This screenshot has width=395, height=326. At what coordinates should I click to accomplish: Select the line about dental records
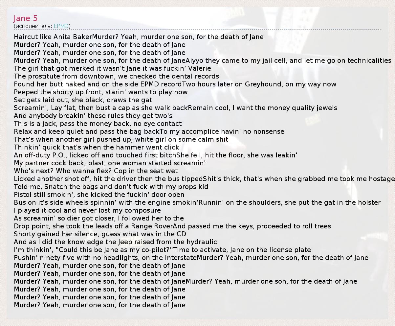coord(116,76)
